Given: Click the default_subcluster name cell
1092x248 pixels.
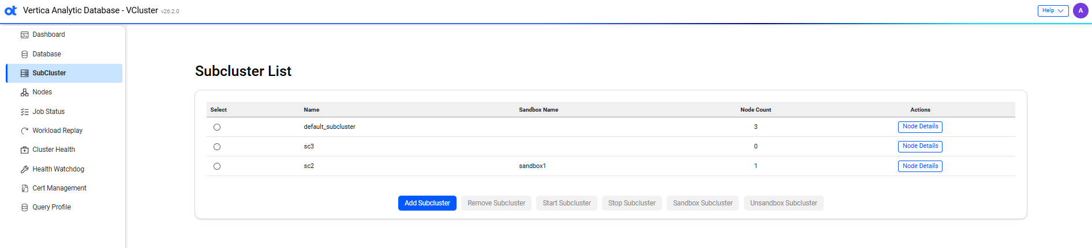Looking at the screenshot, I should tap(330, 127).
